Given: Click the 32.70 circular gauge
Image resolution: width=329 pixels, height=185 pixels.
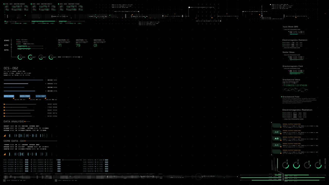Looking at the screenshot, I should (286, 165).
